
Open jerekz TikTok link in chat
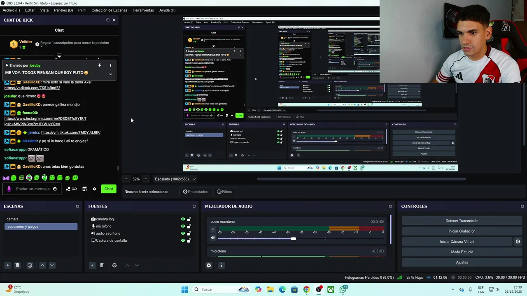[x=71, y=132]
